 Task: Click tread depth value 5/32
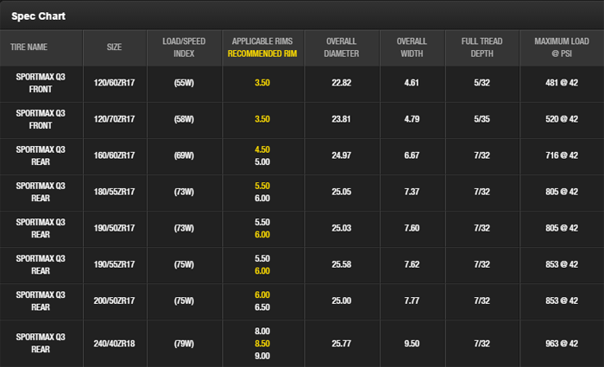(481, 83)
